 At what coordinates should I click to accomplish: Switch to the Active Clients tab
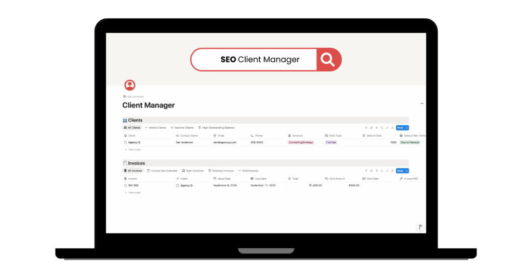click(x=155, y=128)
